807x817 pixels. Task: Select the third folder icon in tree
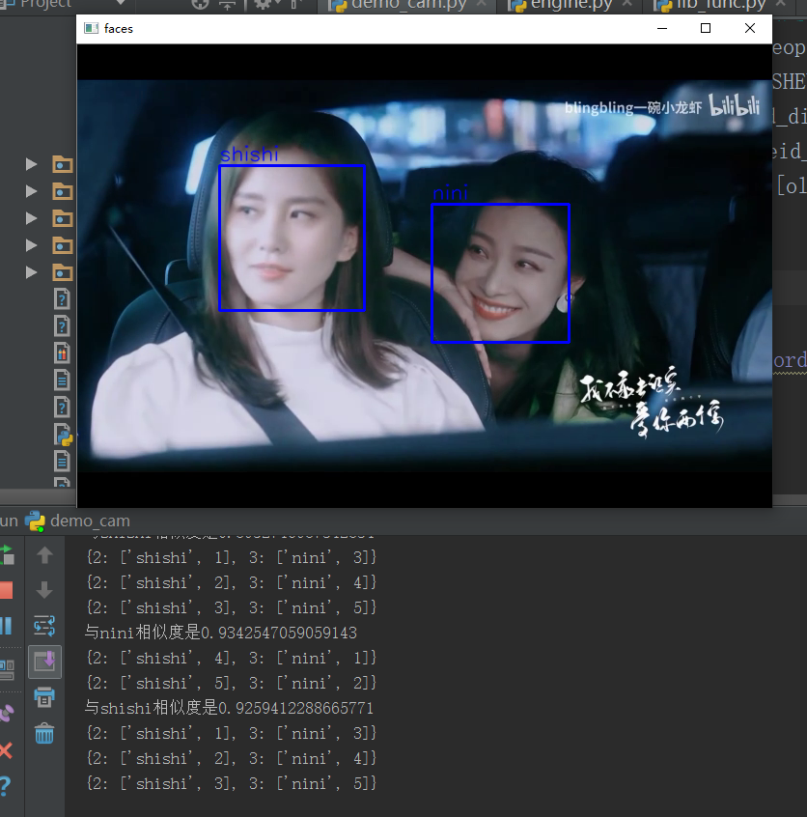point(63,219)
